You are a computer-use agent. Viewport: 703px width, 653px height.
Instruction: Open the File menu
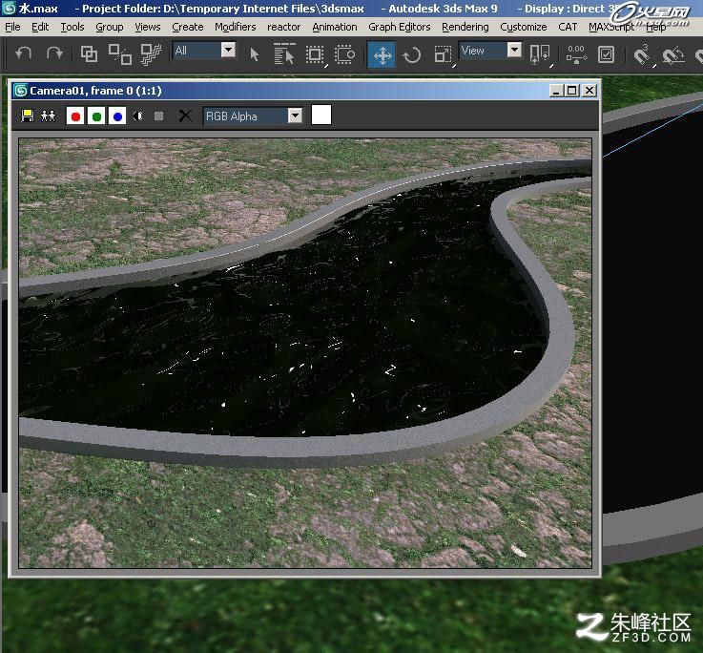(12, 27)
